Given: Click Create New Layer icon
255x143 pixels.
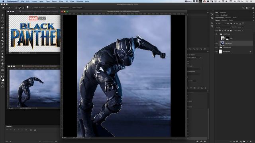Looking at the screenshot, I should [x=247, y=141].
